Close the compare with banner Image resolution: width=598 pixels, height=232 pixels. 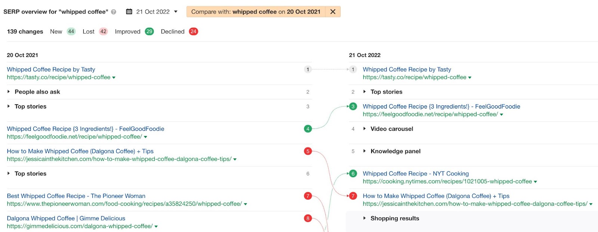[x=333, y=12]
